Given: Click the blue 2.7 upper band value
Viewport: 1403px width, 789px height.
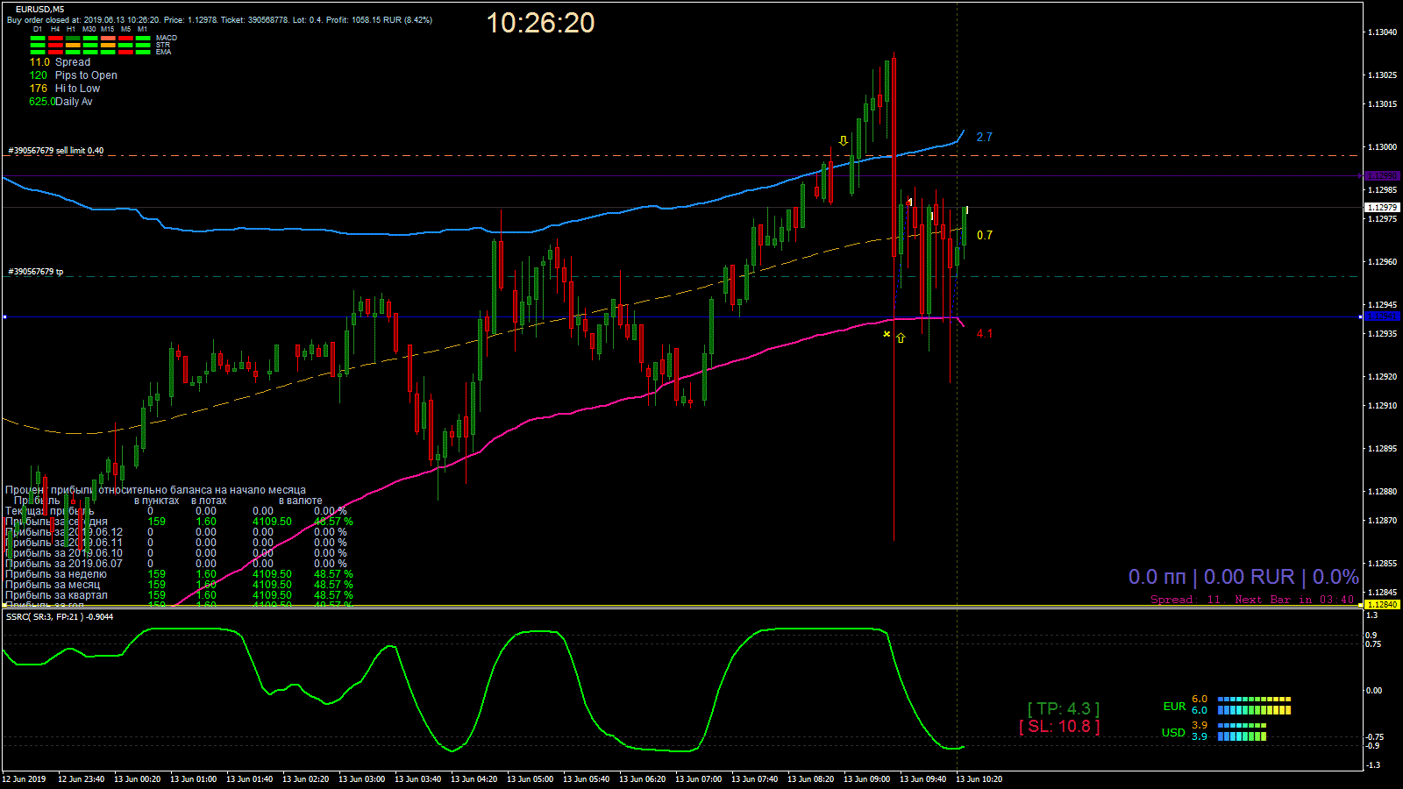Looking at the screenshot, I should tap(985, 137).
